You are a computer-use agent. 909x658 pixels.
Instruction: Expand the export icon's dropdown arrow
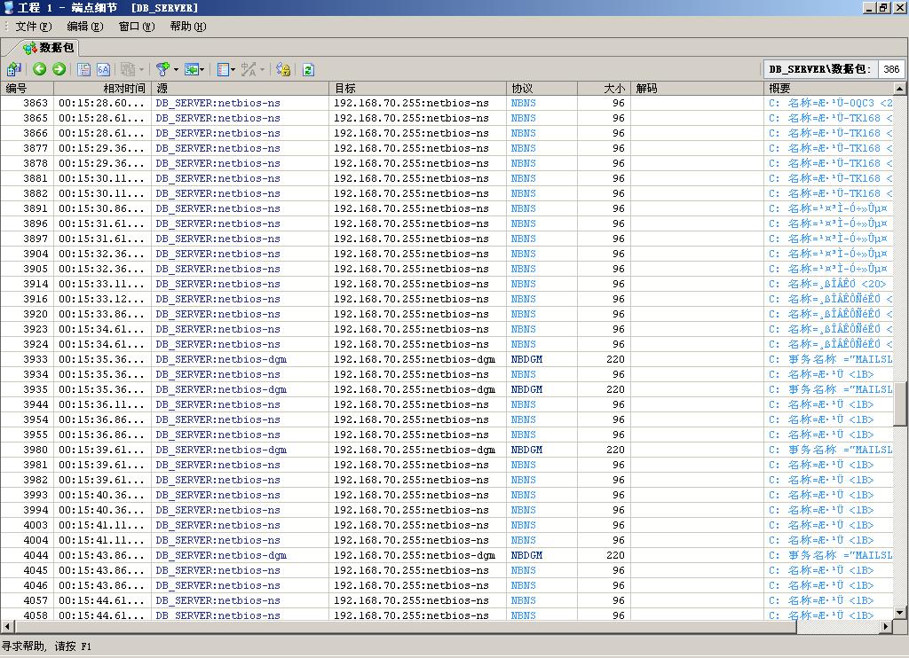(x=202, y=69)
